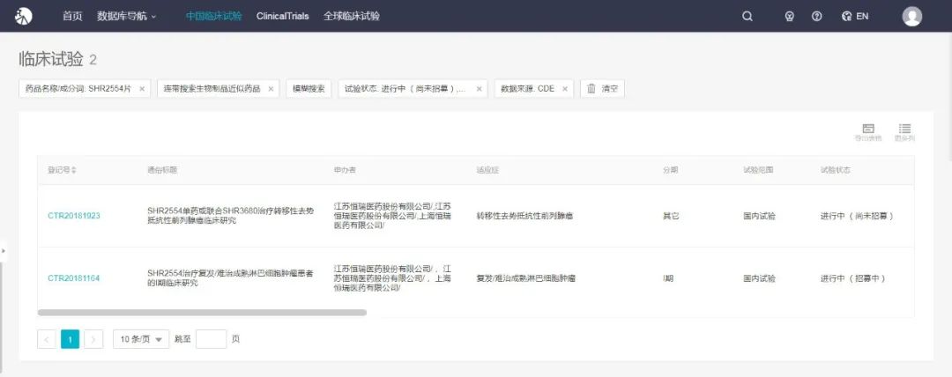Select page 1 in pagination

(70, 339)
